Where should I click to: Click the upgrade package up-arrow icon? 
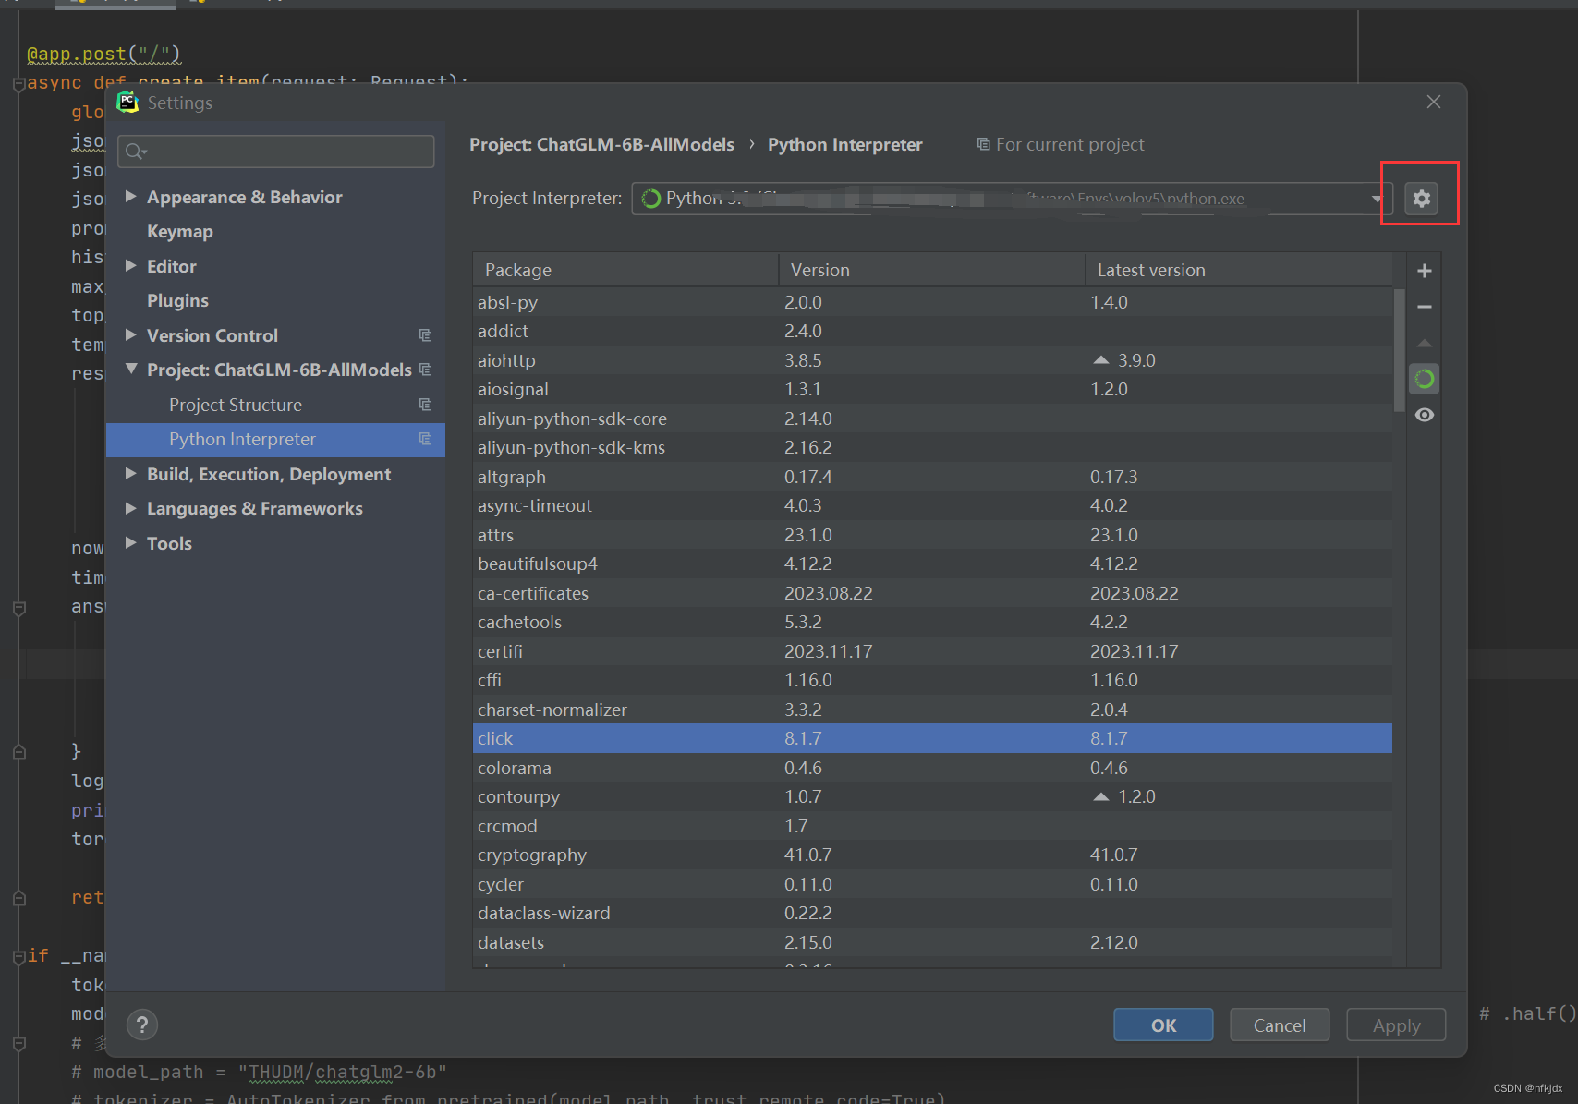(x=1425, y=343)
